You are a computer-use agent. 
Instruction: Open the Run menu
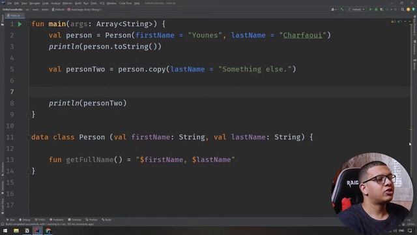pyautogui.click(x=86, y=3)
